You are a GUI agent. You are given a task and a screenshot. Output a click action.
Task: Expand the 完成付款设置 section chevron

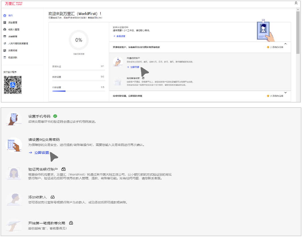[x=286, y=93]
